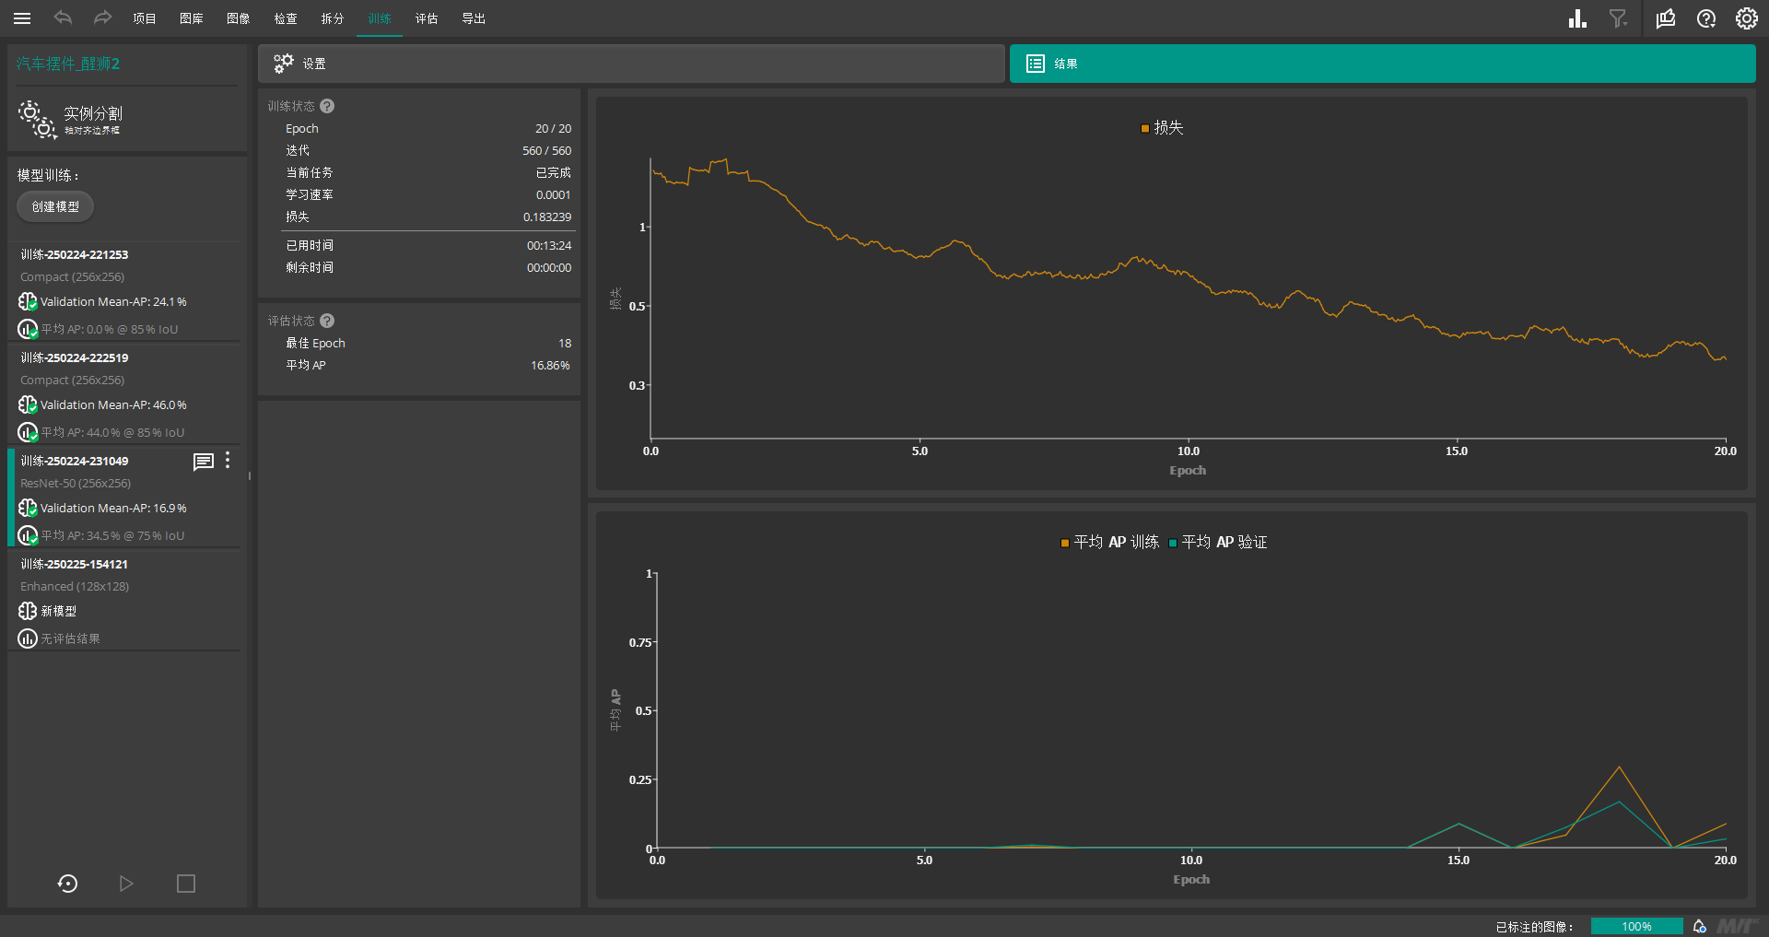Switch to the 图库 tab
Image resolution: width=1769 pixels, height=937 pixels.
(192, 18)
